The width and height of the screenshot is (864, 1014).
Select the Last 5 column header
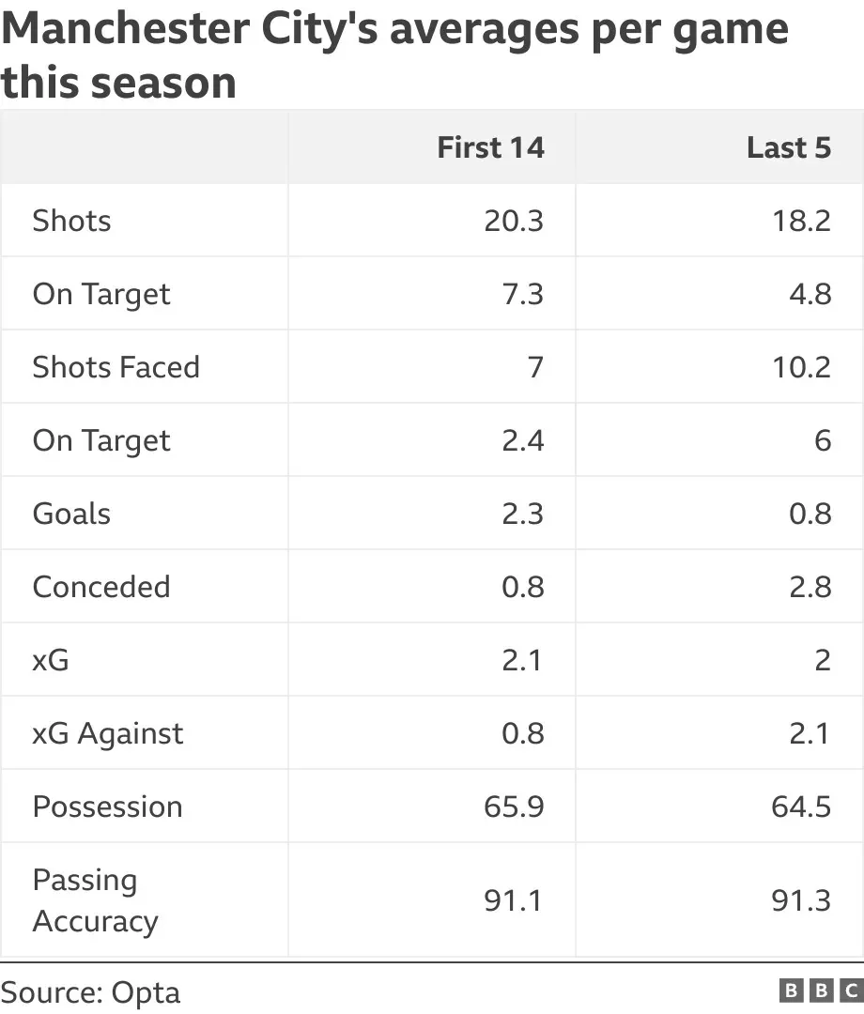tap(789, 147)
